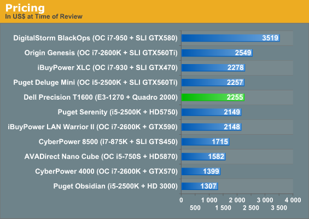The width and height of the screenshot is (309, 219).
Task: Click the axis tick label 3 000
Action: (x=265, y=200)
